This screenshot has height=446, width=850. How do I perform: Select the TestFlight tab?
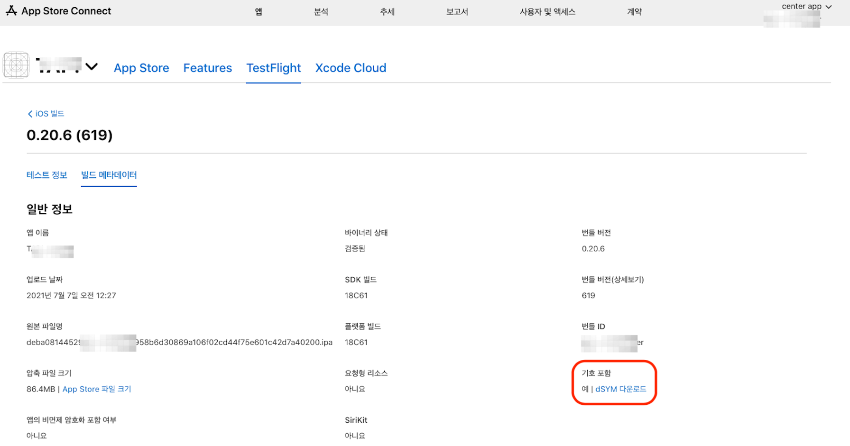(274, 68)
